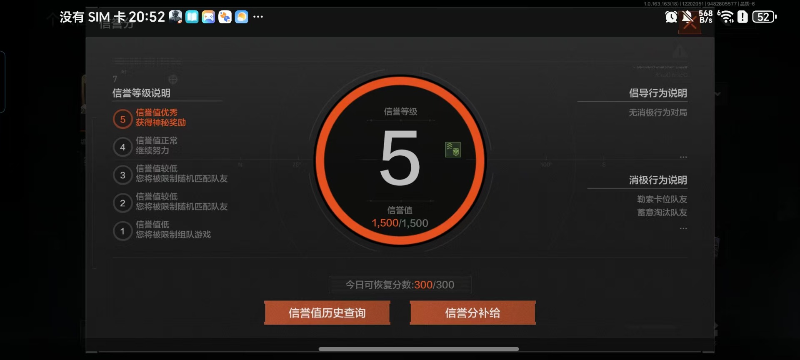This screenshot has width=800, height=360.
Task: Tap the big orange ring reputation gauge
Action: click(x=400, y=160)
